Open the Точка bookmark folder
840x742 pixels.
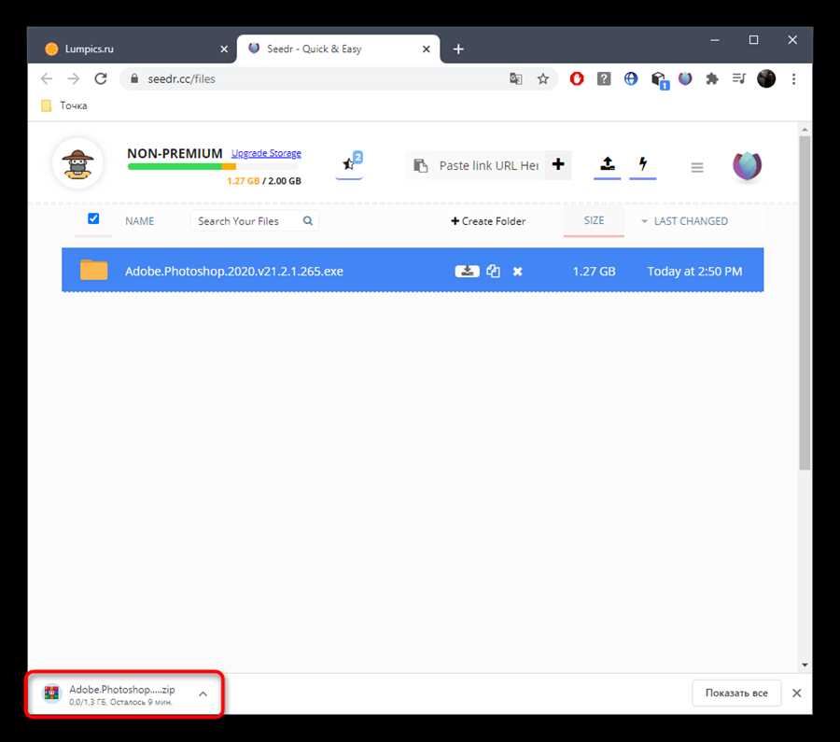click(64, 105)
